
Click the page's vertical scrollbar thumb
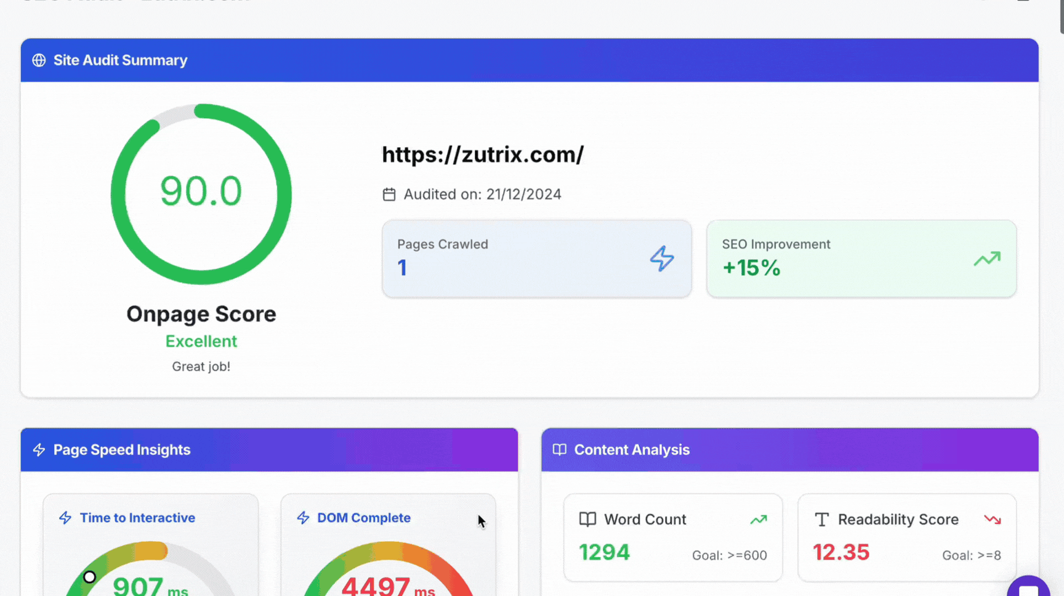pos(1061,15)
